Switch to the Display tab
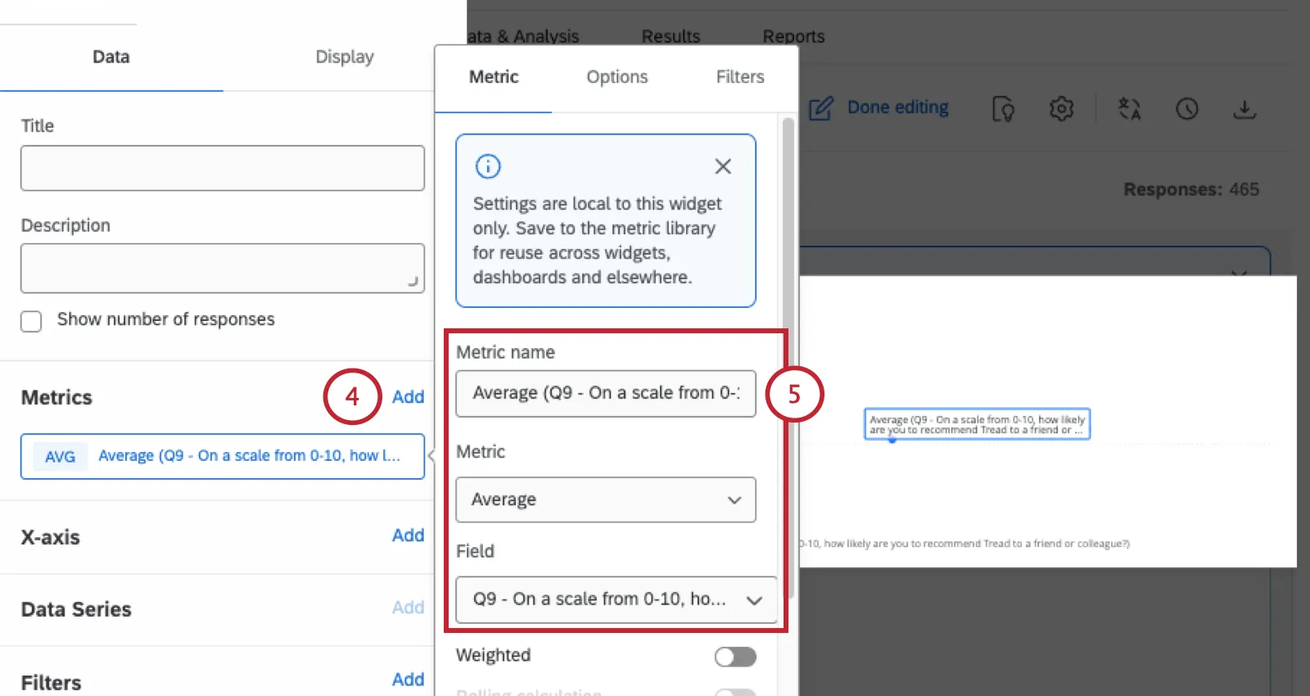Image resolution: width=1310 pixels, height=696 pixels. [x=345, y=56]
